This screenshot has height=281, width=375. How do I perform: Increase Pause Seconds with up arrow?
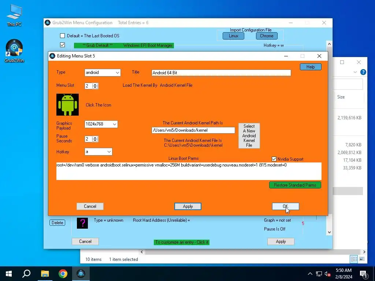95,138
